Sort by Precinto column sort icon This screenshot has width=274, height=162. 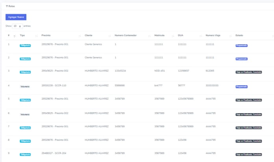[80, 36]
